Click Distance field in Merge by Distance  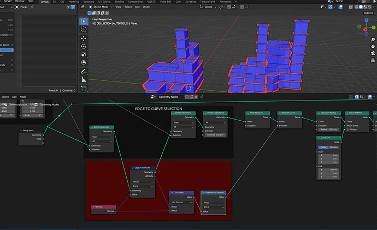215,135
